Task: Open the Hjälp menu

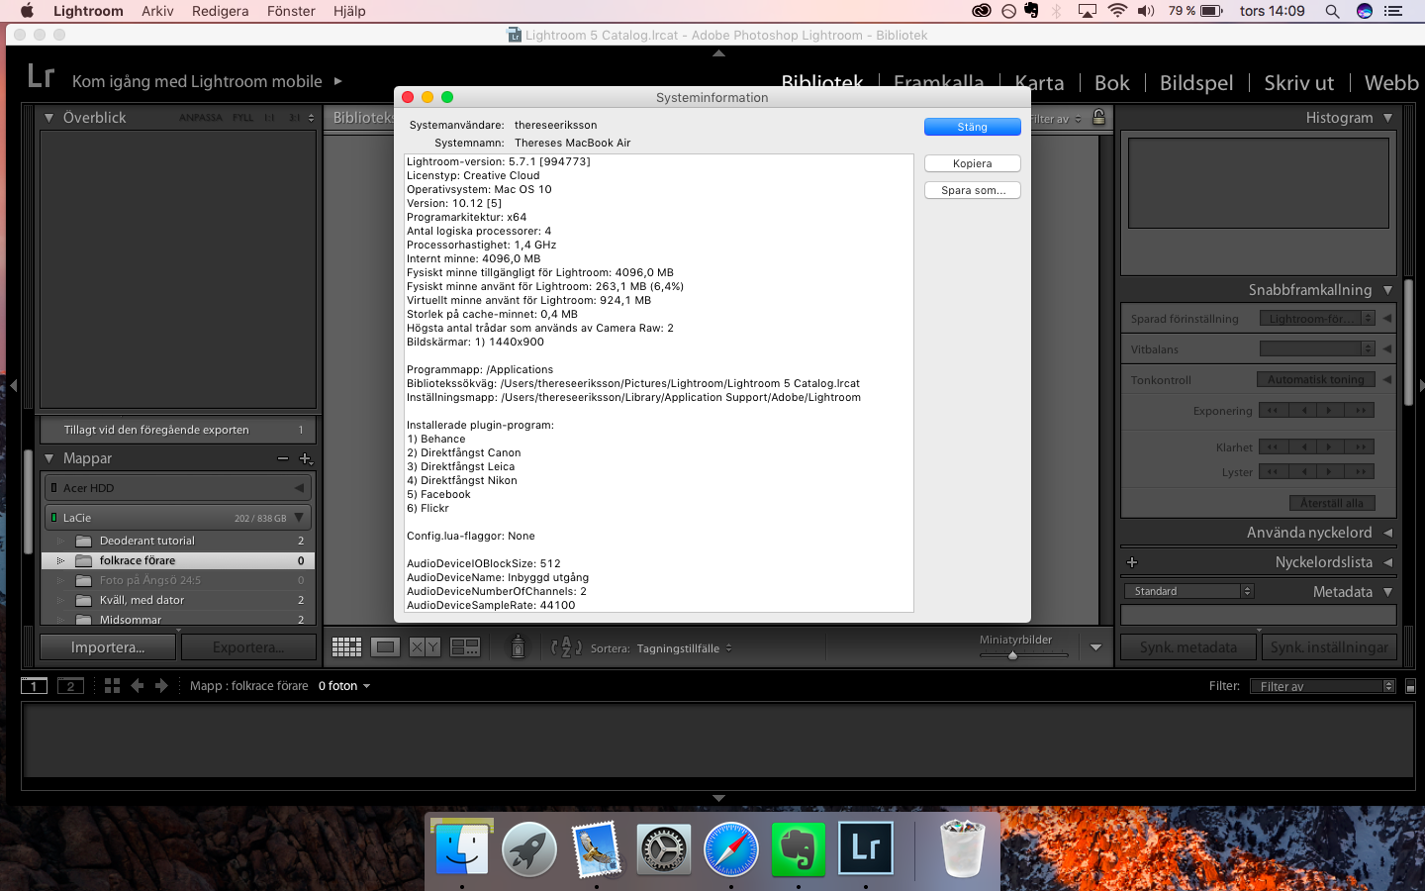Action: (x=349, y=11)
